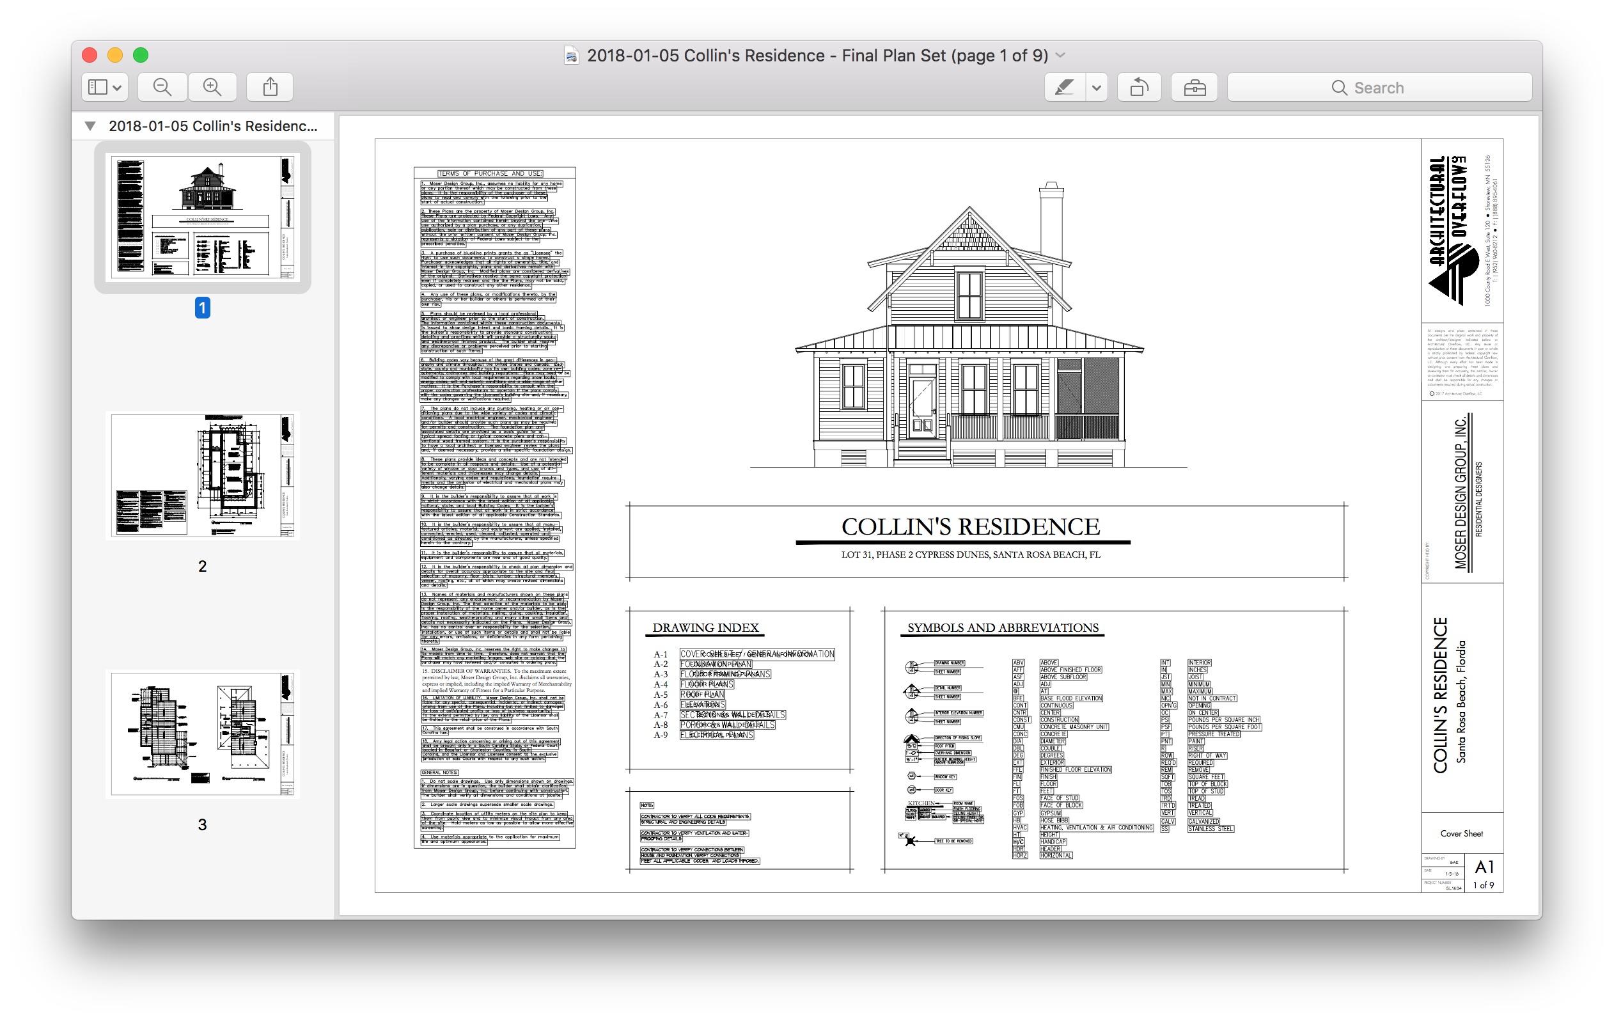Select the page 1 cover sheet thumbnail

click(203, 217)
